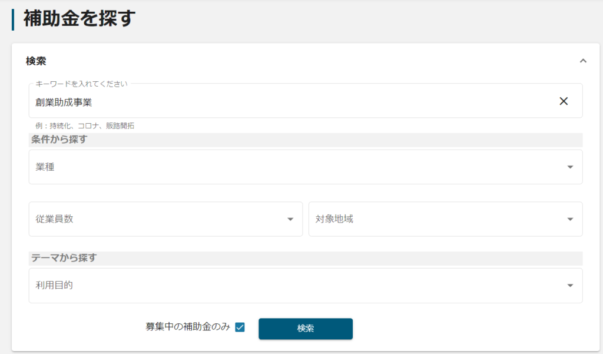This screenshot has height=354, width=603.
Task: Click the 募集中の補助金のみ label text
Action: coord(187,327)
